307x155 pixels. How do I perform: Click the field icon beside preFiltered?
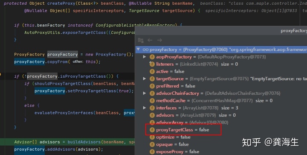click(x=152, y=86)
